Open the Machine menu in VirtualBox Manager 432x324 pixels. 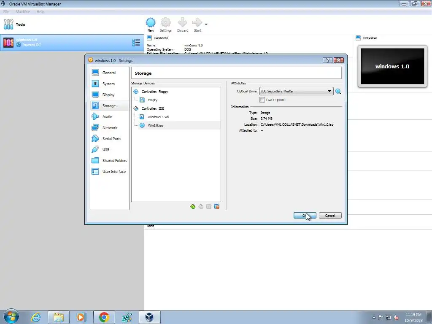(x=23, y=11)
